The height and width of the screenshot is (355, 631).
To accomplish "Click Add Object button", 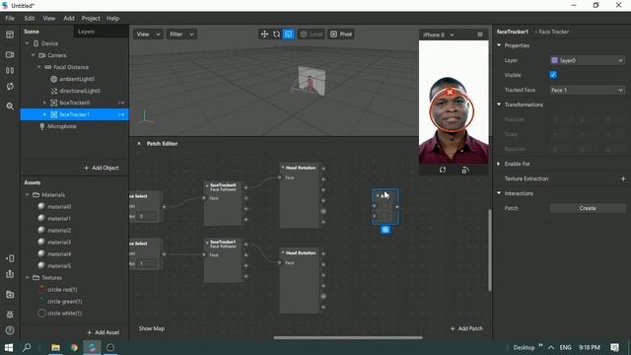I will click(102, 168).
